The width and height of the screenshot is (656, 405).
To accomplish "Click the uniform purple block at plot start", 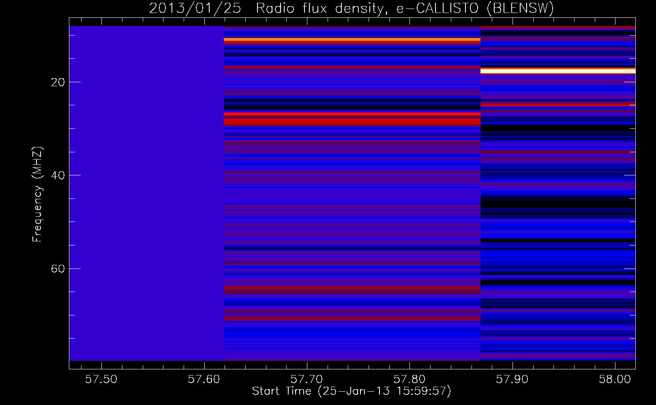I will tap(146, 193).
